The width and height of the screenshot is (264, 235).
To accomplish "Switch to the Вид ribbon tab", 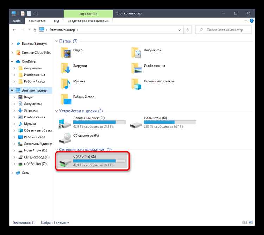I will (56, 21).
